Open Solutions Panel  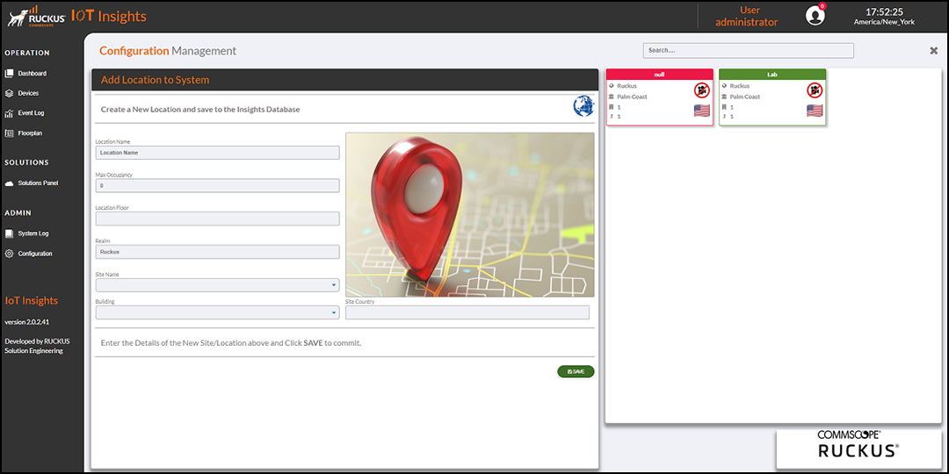(x=38, y=183)
